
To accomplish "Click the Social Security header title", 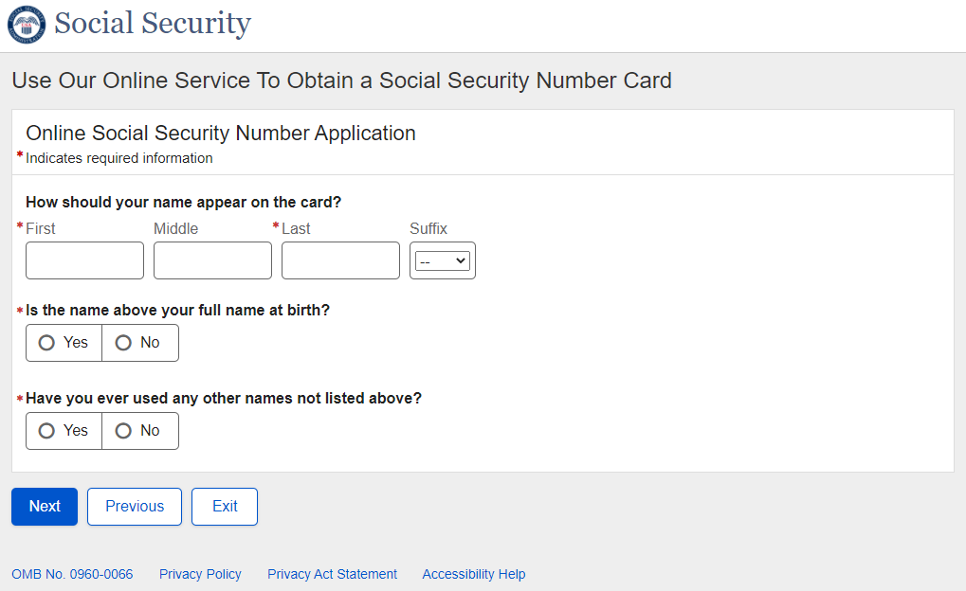I will (153, 24).
